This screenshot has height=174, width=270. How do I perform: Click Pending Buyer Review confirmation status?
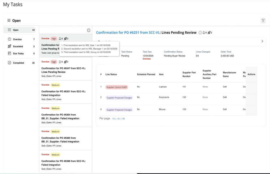point(175,56)
